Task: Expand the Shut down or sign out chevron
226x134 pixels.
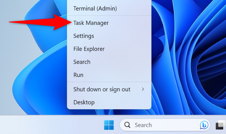Action: point(143,89)
